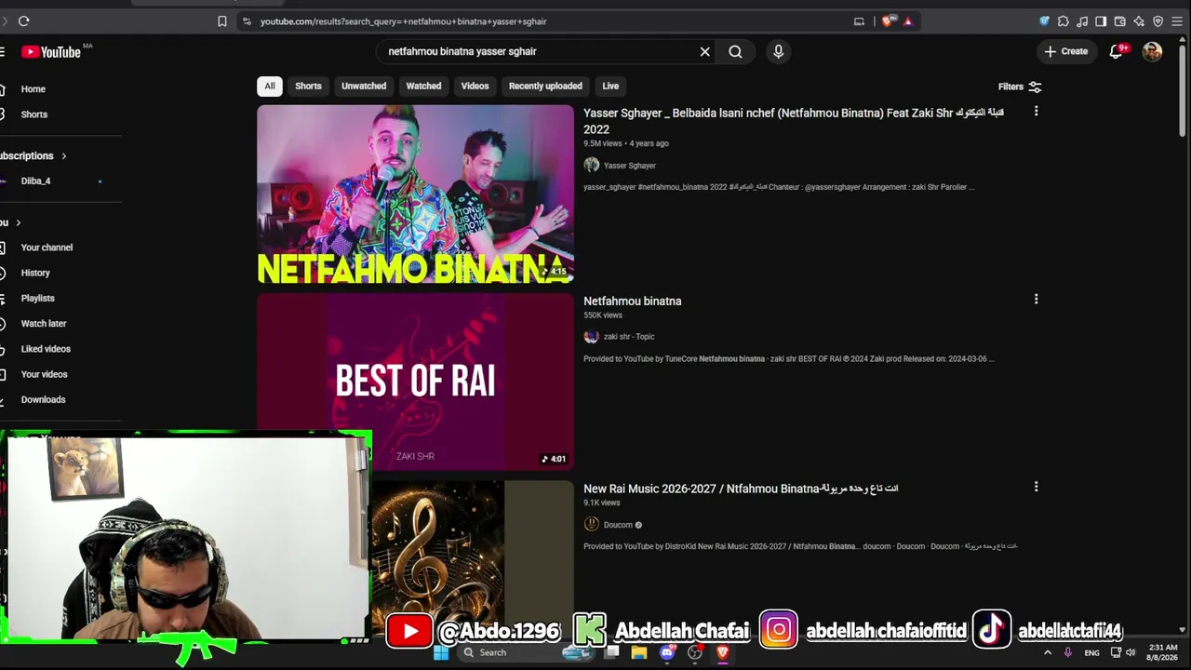Open Discord from the taskbar
Viewport: 1191px width, 670px height.
coord(667,652)
